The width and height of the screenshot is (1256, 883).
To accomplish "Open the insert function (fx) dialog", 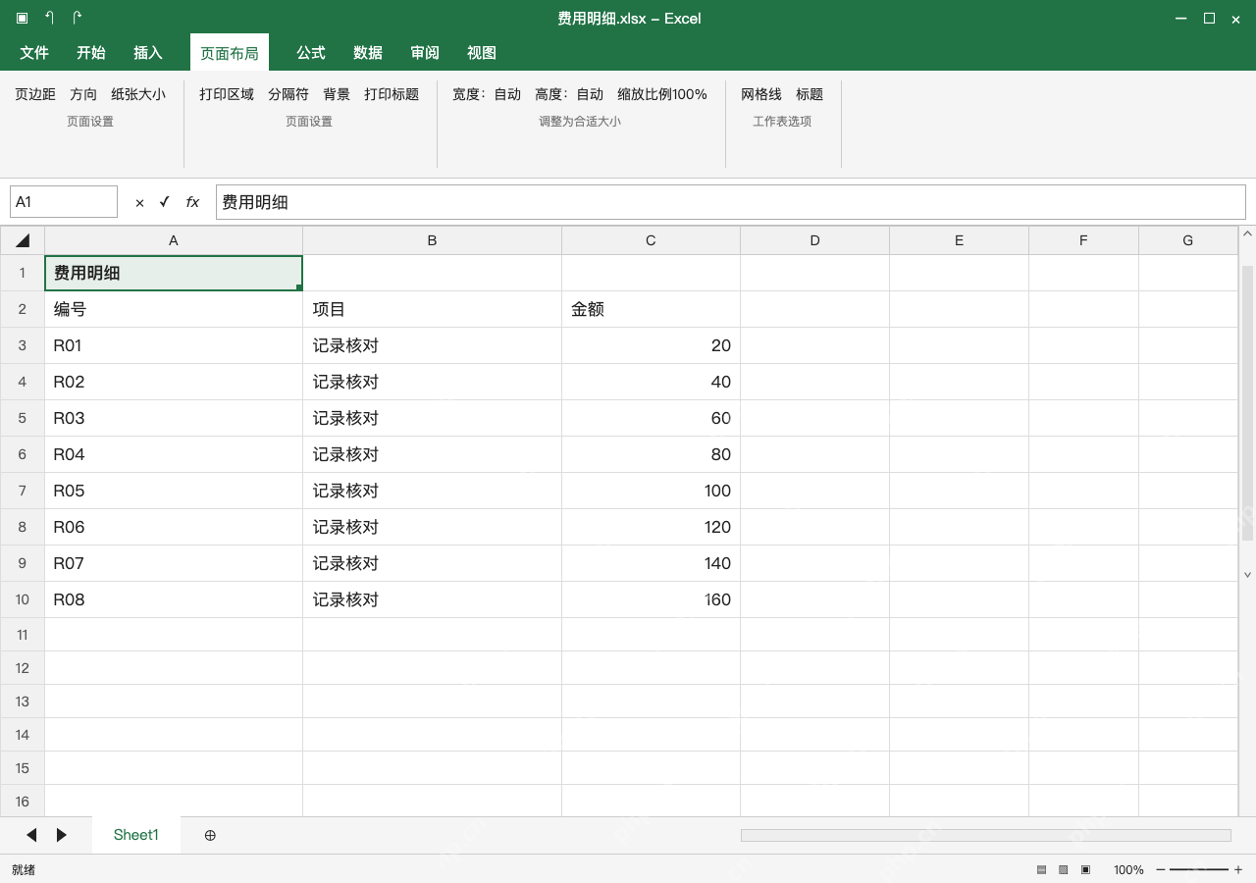I will click(192, 202).
